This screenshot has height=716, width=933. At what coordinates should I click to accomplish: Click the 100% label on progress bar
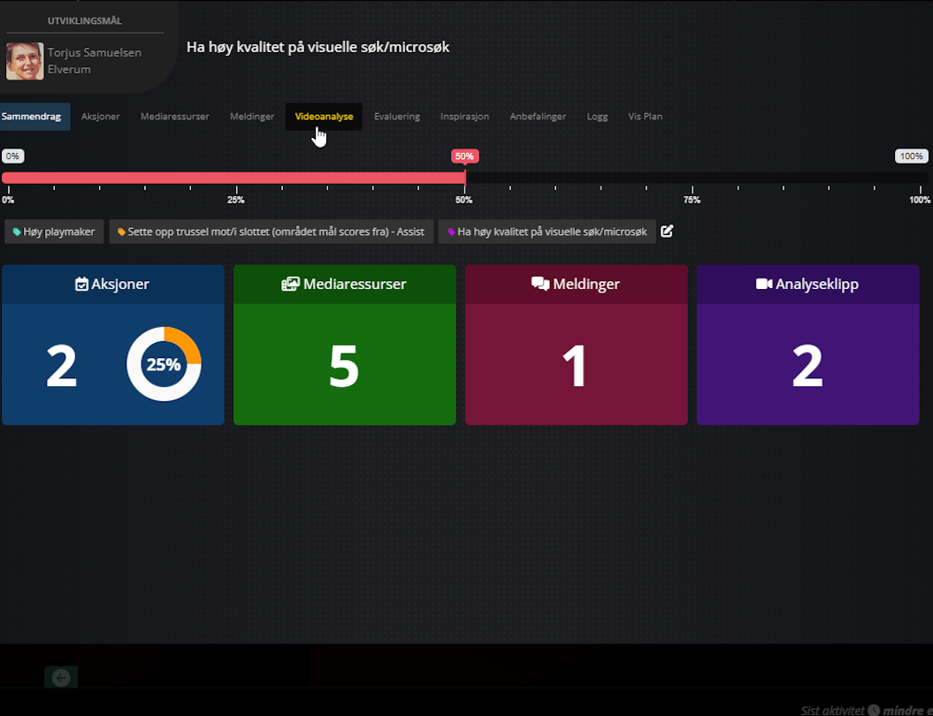tap(911, 156)
